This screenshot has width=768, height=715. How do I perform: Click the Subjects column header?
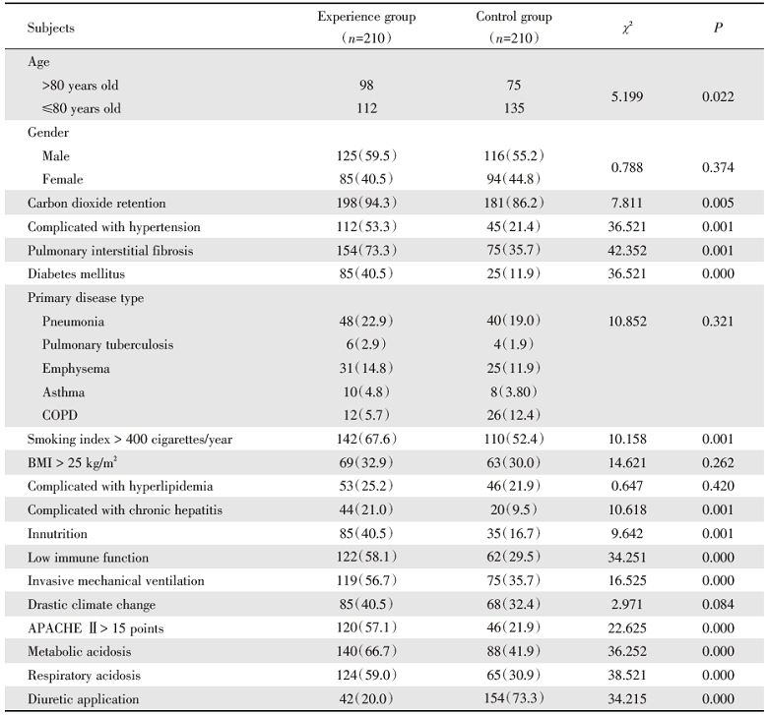click(x=51, y=28)
